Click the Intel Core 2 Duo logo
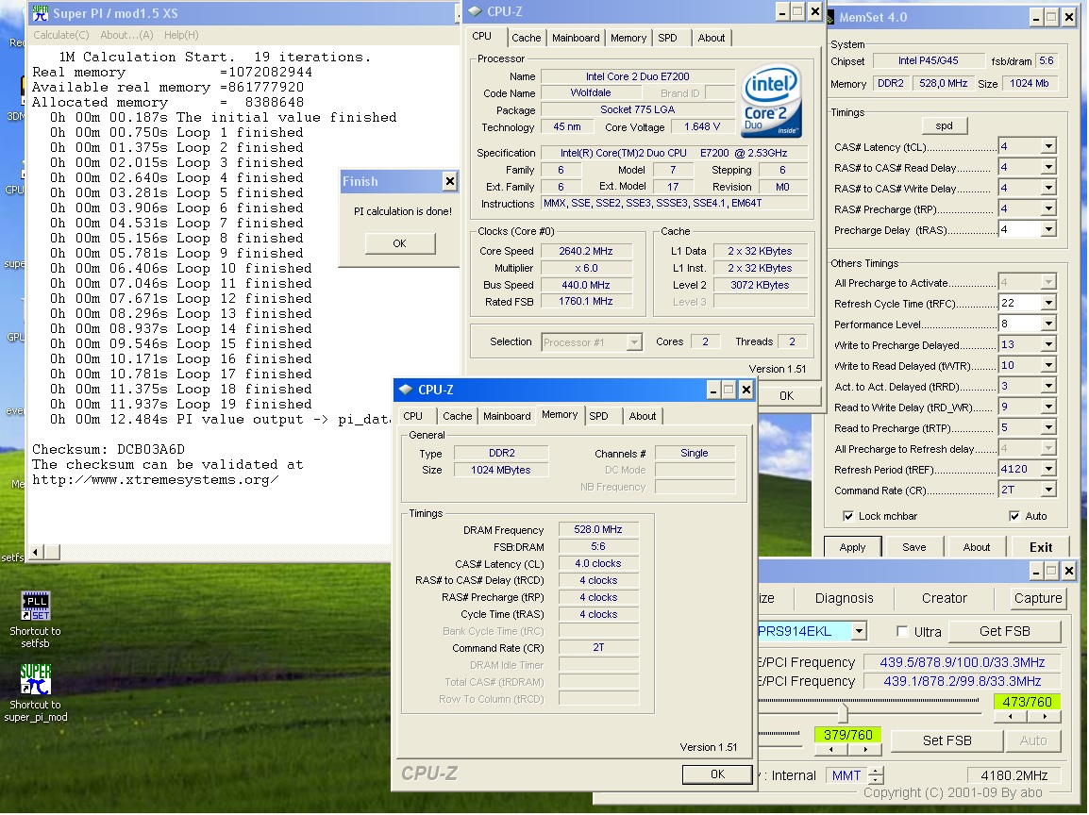The image size is (1089, 815). click(772, 102)
